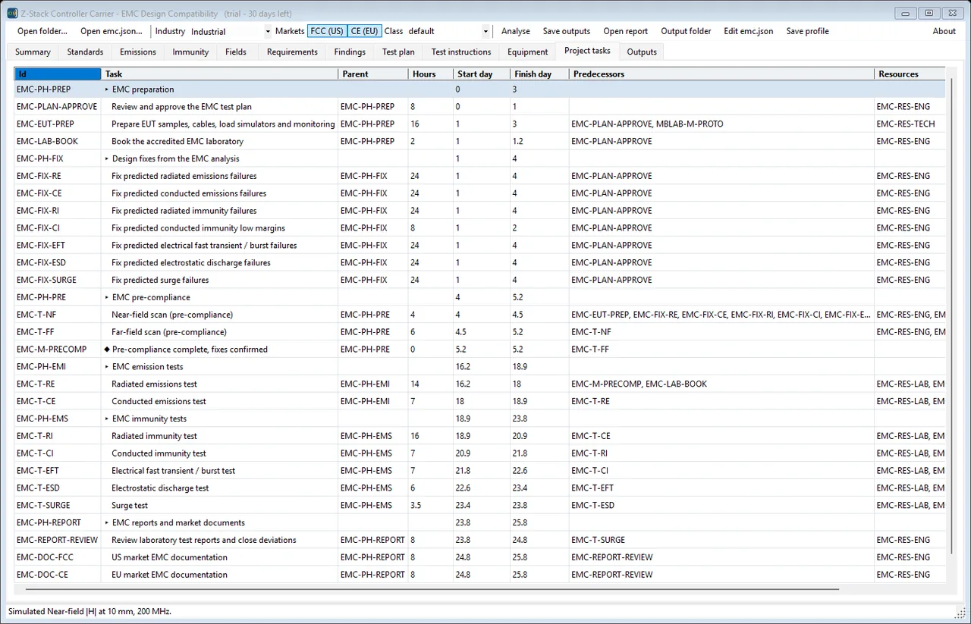This screenshot has height=624, width=971.
Task: Click Edit emc.json
Action: [749, 31]
